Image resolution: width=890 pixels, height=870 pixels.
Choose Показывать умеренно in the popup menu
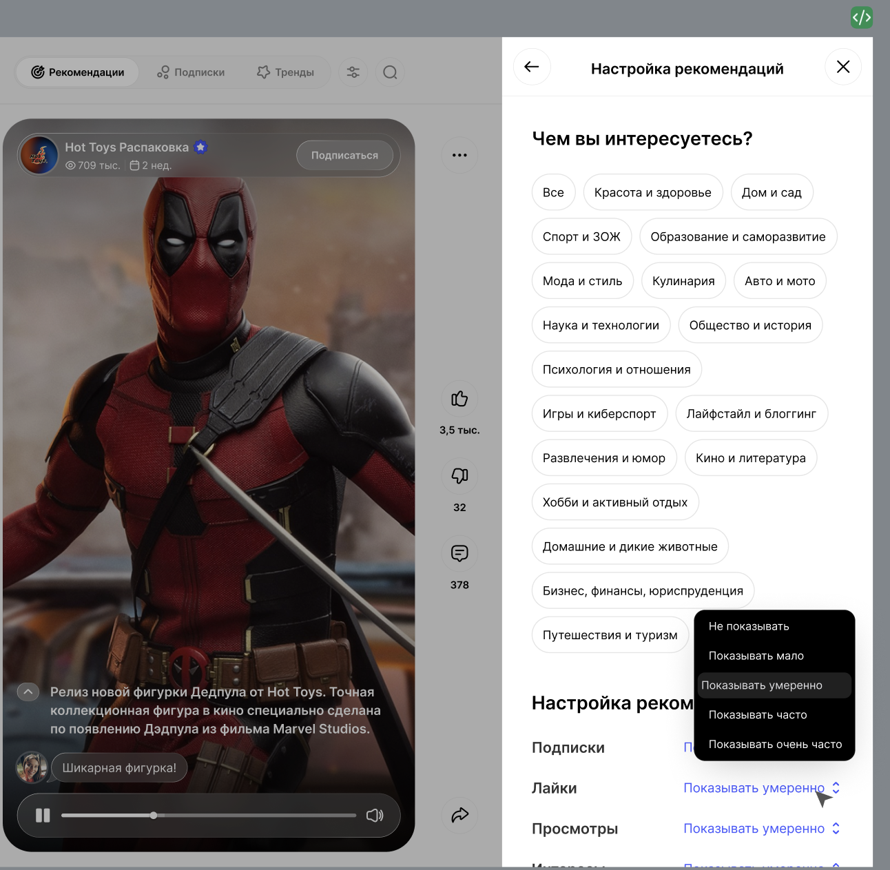774,685
